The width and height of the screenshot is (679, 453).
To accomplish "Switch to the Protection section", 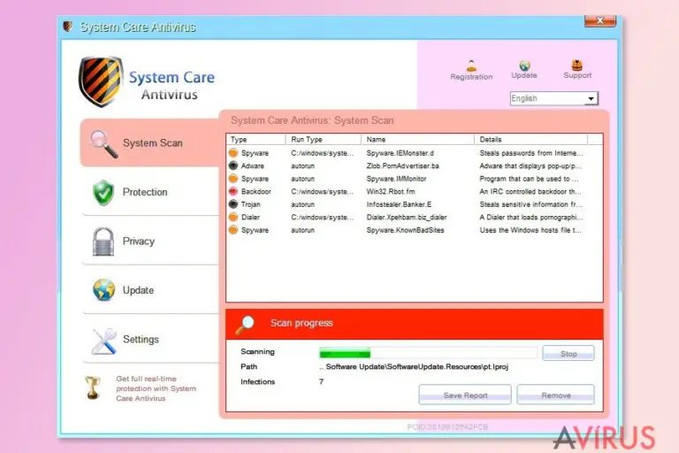I will click(x=150, y=192).
